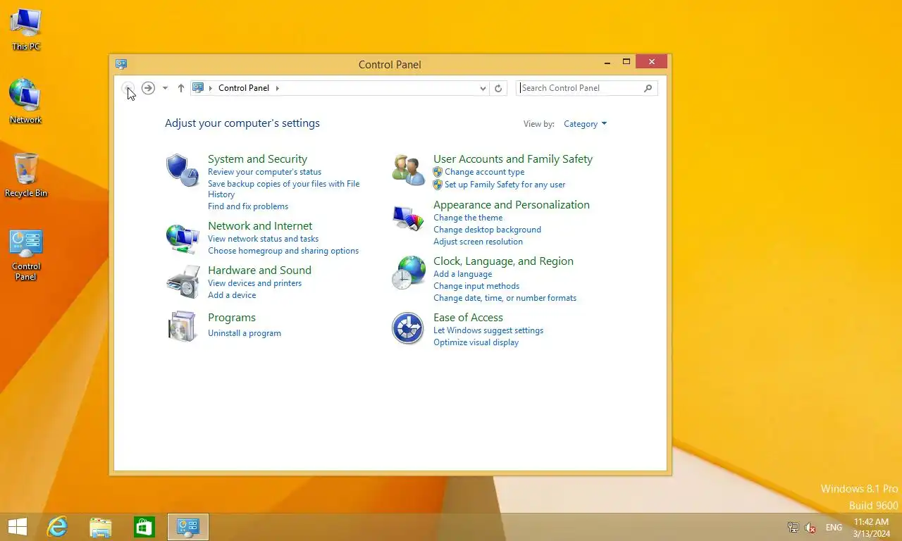Launch Internet Explorer from the taskbar
The height and width of the screenshot is (541, 902).
click(x=57, y=527)
